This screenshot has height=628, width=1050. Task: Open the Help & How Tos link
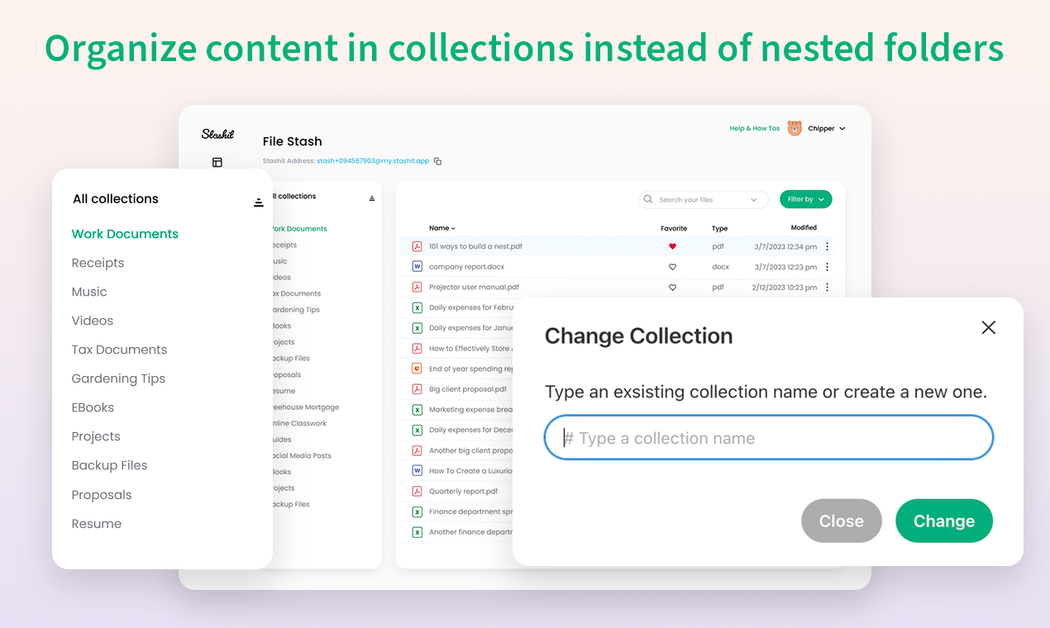[754, 128]
